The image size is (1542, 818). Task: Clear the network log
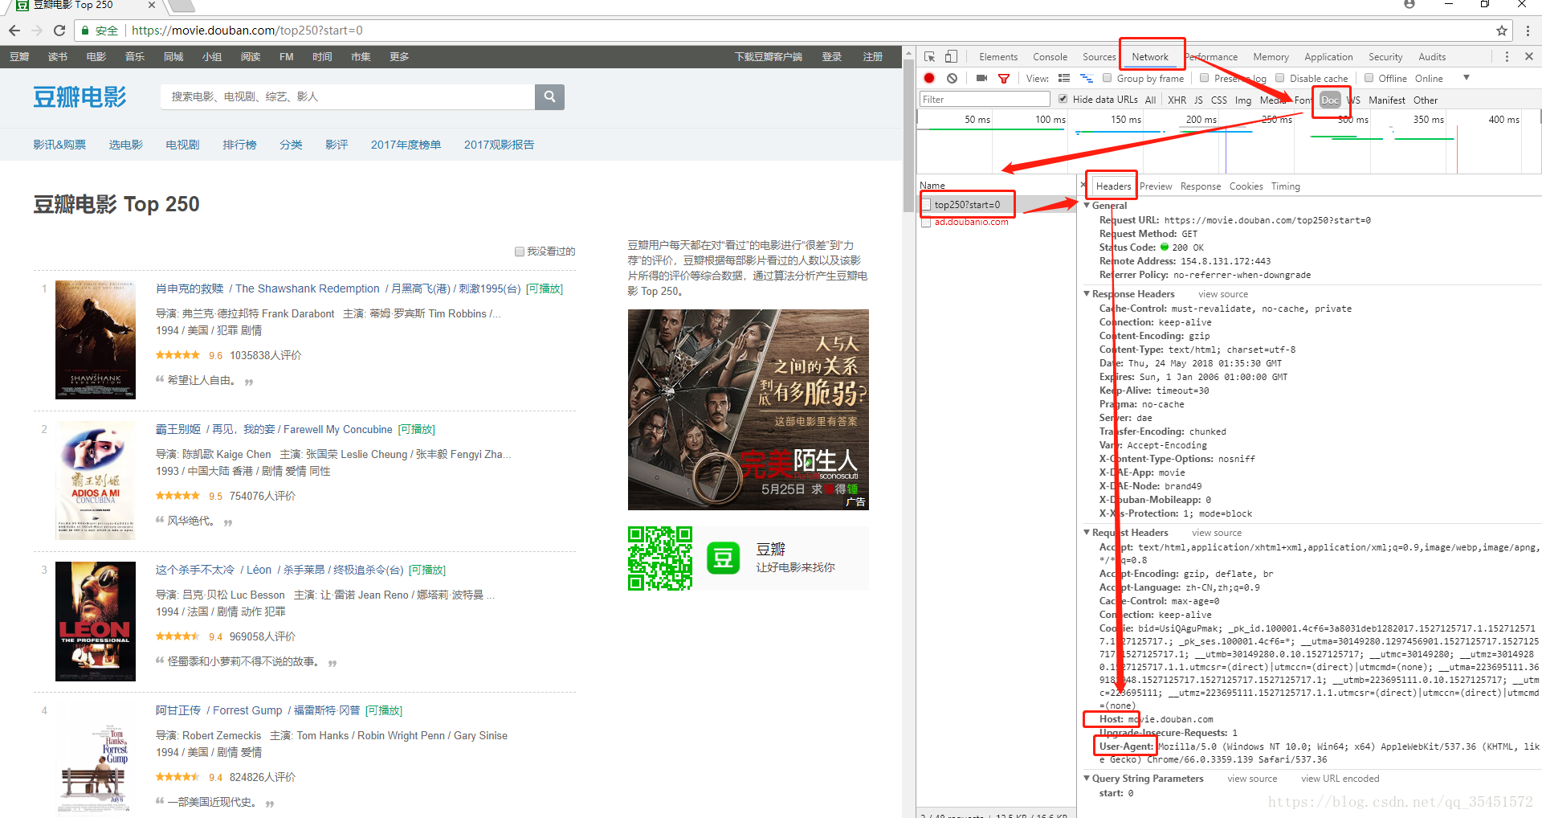(x=952, y=78)
